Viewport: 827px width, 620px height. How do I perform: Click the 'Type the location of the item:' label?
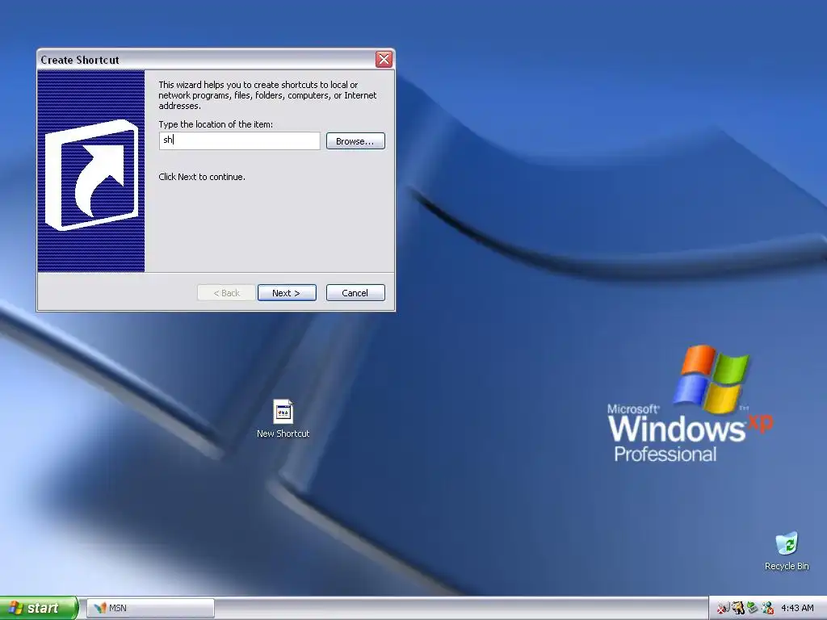216,124
